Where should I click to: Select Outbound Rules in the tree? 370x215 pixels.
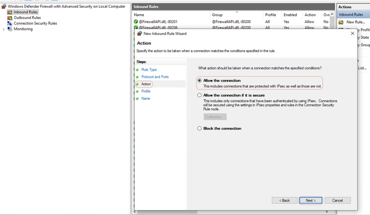(x=27, y=18)
